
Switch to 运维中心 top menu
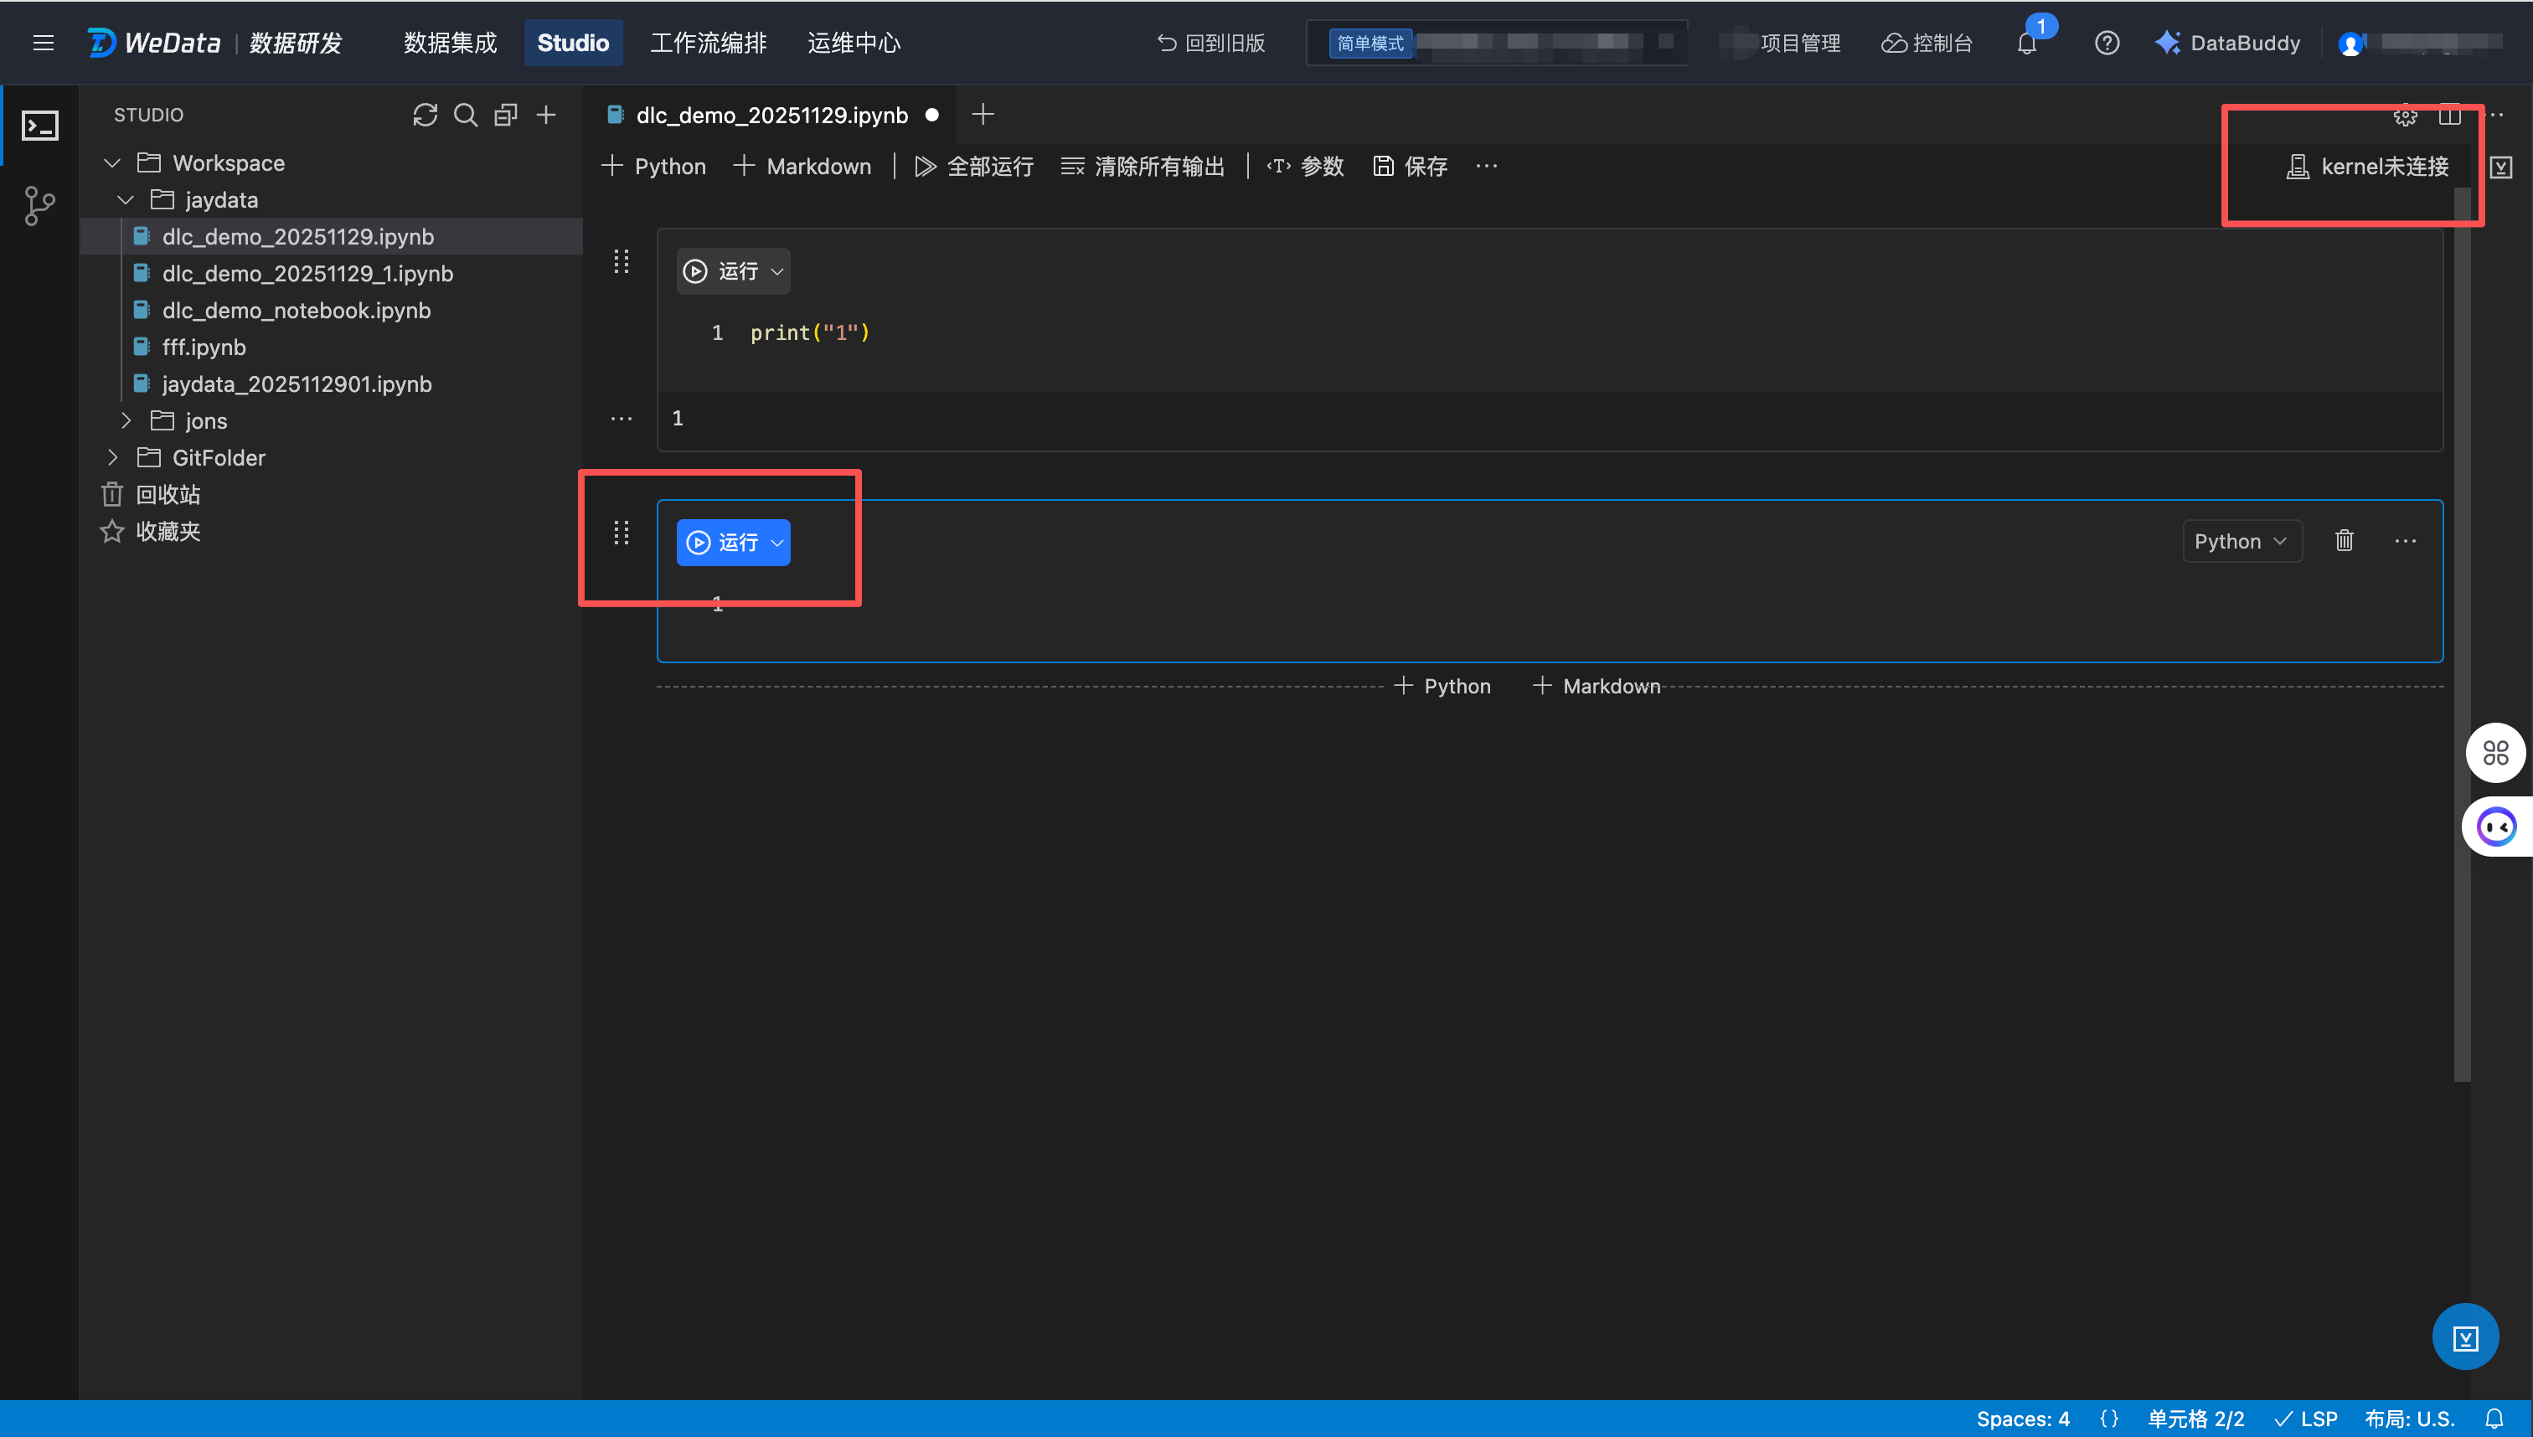(853, 44)
